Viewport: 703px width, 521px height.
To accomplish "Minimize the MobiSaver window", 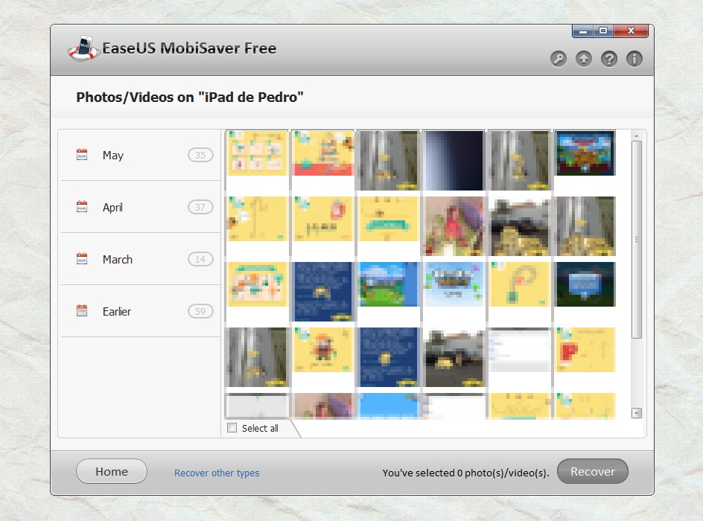I will [x=583, y=31].
